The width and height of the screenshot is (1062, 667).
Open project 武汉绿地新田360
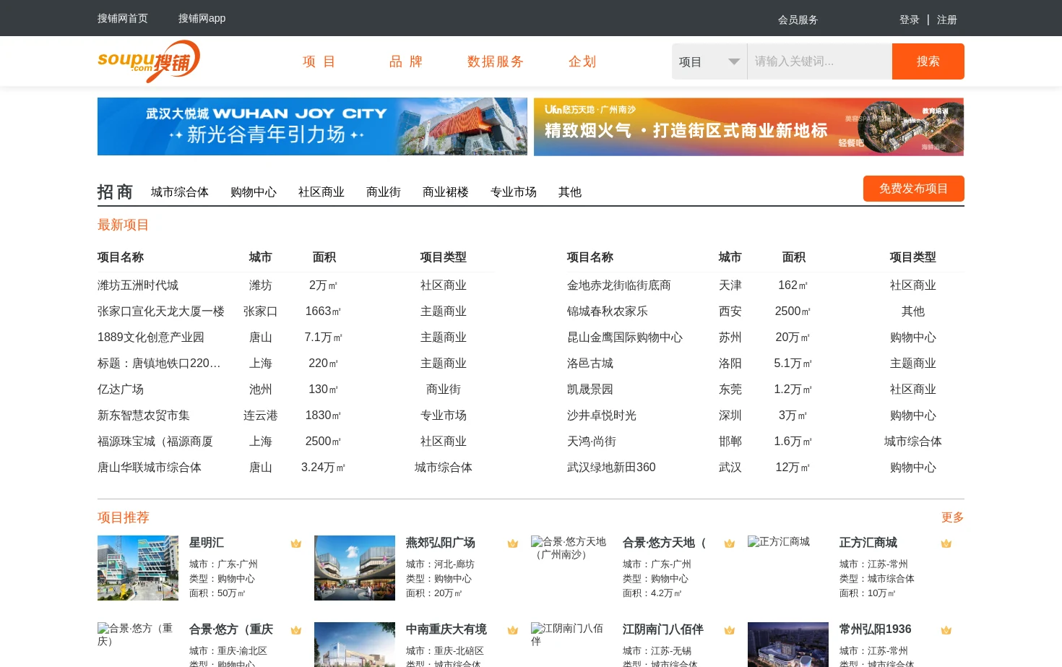[611, 468]
